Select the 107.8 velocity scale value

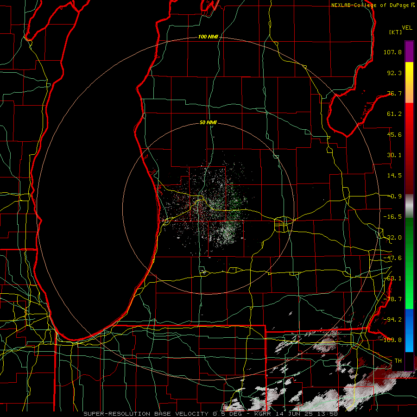392,52
